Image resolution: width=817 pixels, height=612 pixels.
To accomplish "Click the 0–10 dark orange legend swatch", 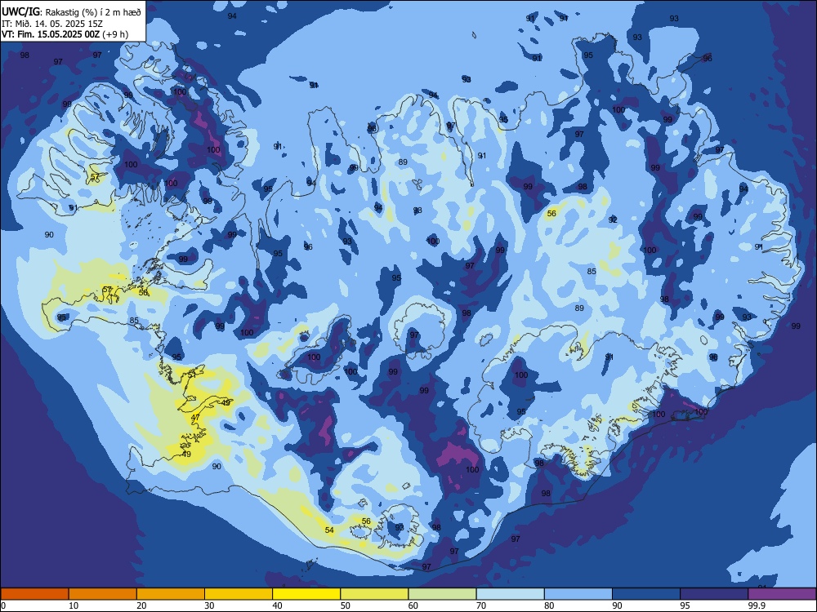I will click(35, 594).
